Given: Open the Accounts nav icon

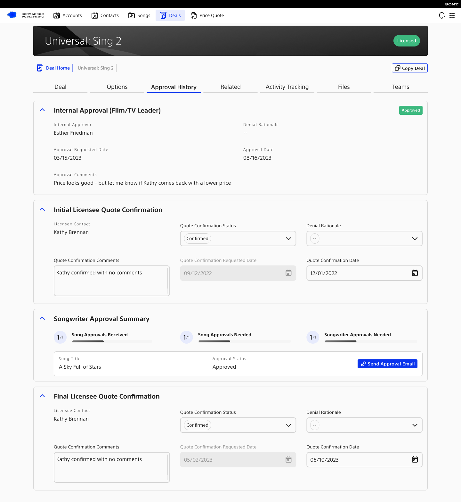Looking at the screenshot, I should click(57, 15).
